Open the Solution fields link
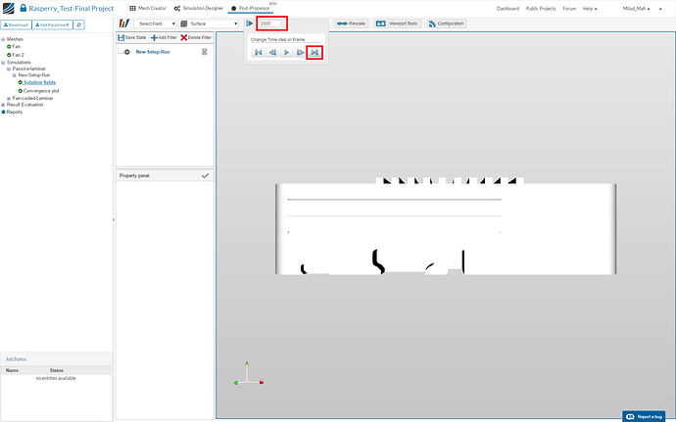Screen dimensions: 676x422 (39, 82)
